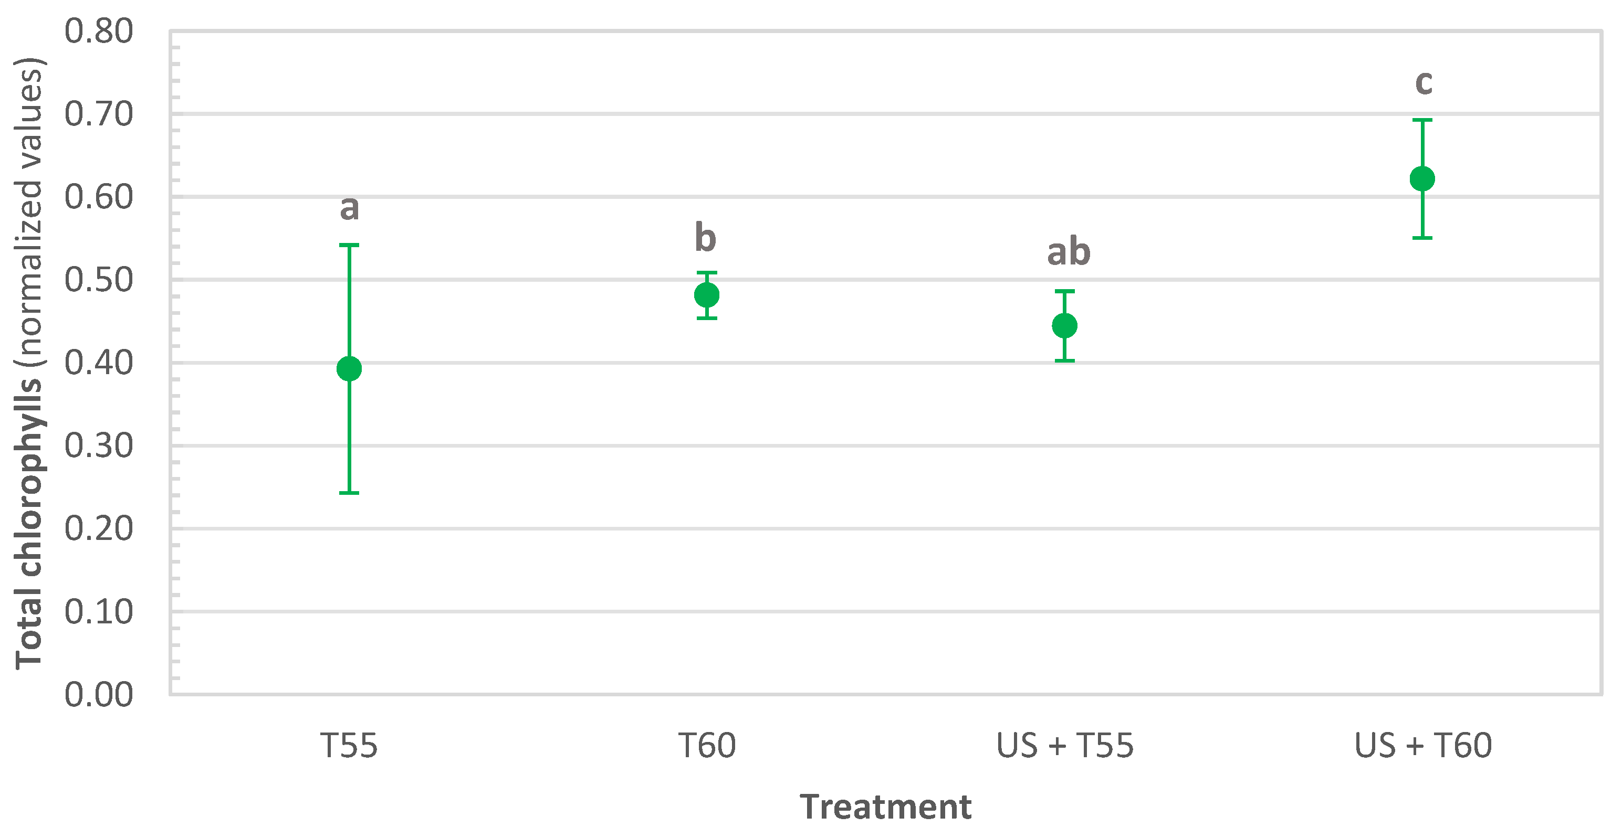Click the US + T55 data point
The image size is (1622, 838).
coord(1064,325)
